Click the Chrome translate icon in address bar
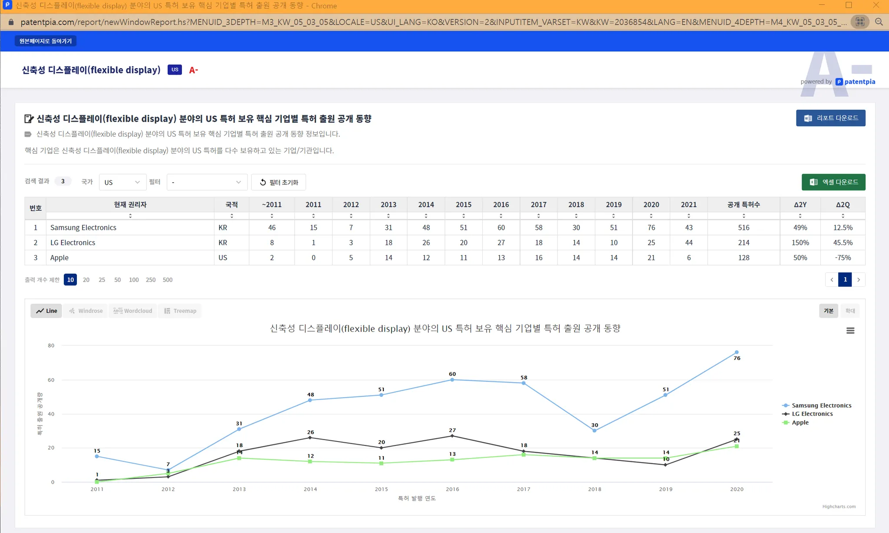The width and height of the screenshot is (889, 533). 860,22
